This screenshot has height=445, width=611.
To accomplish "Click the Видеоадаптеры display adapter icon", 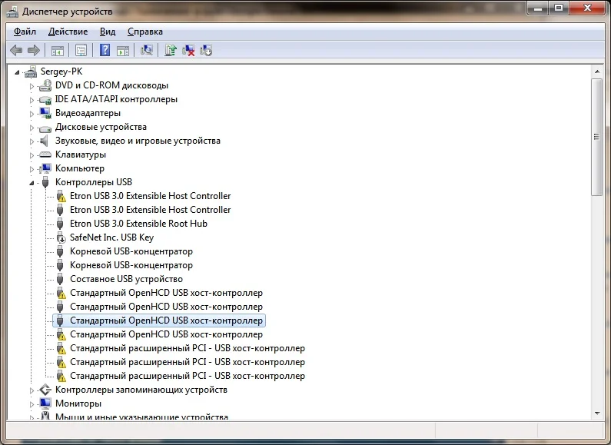I will click(x=45, y=113).
